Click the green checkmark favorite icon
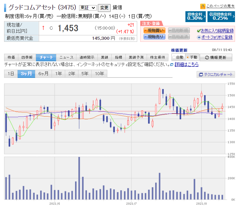Image resolution: width=236 pixels, height=206 pixels. pos(199,31)
